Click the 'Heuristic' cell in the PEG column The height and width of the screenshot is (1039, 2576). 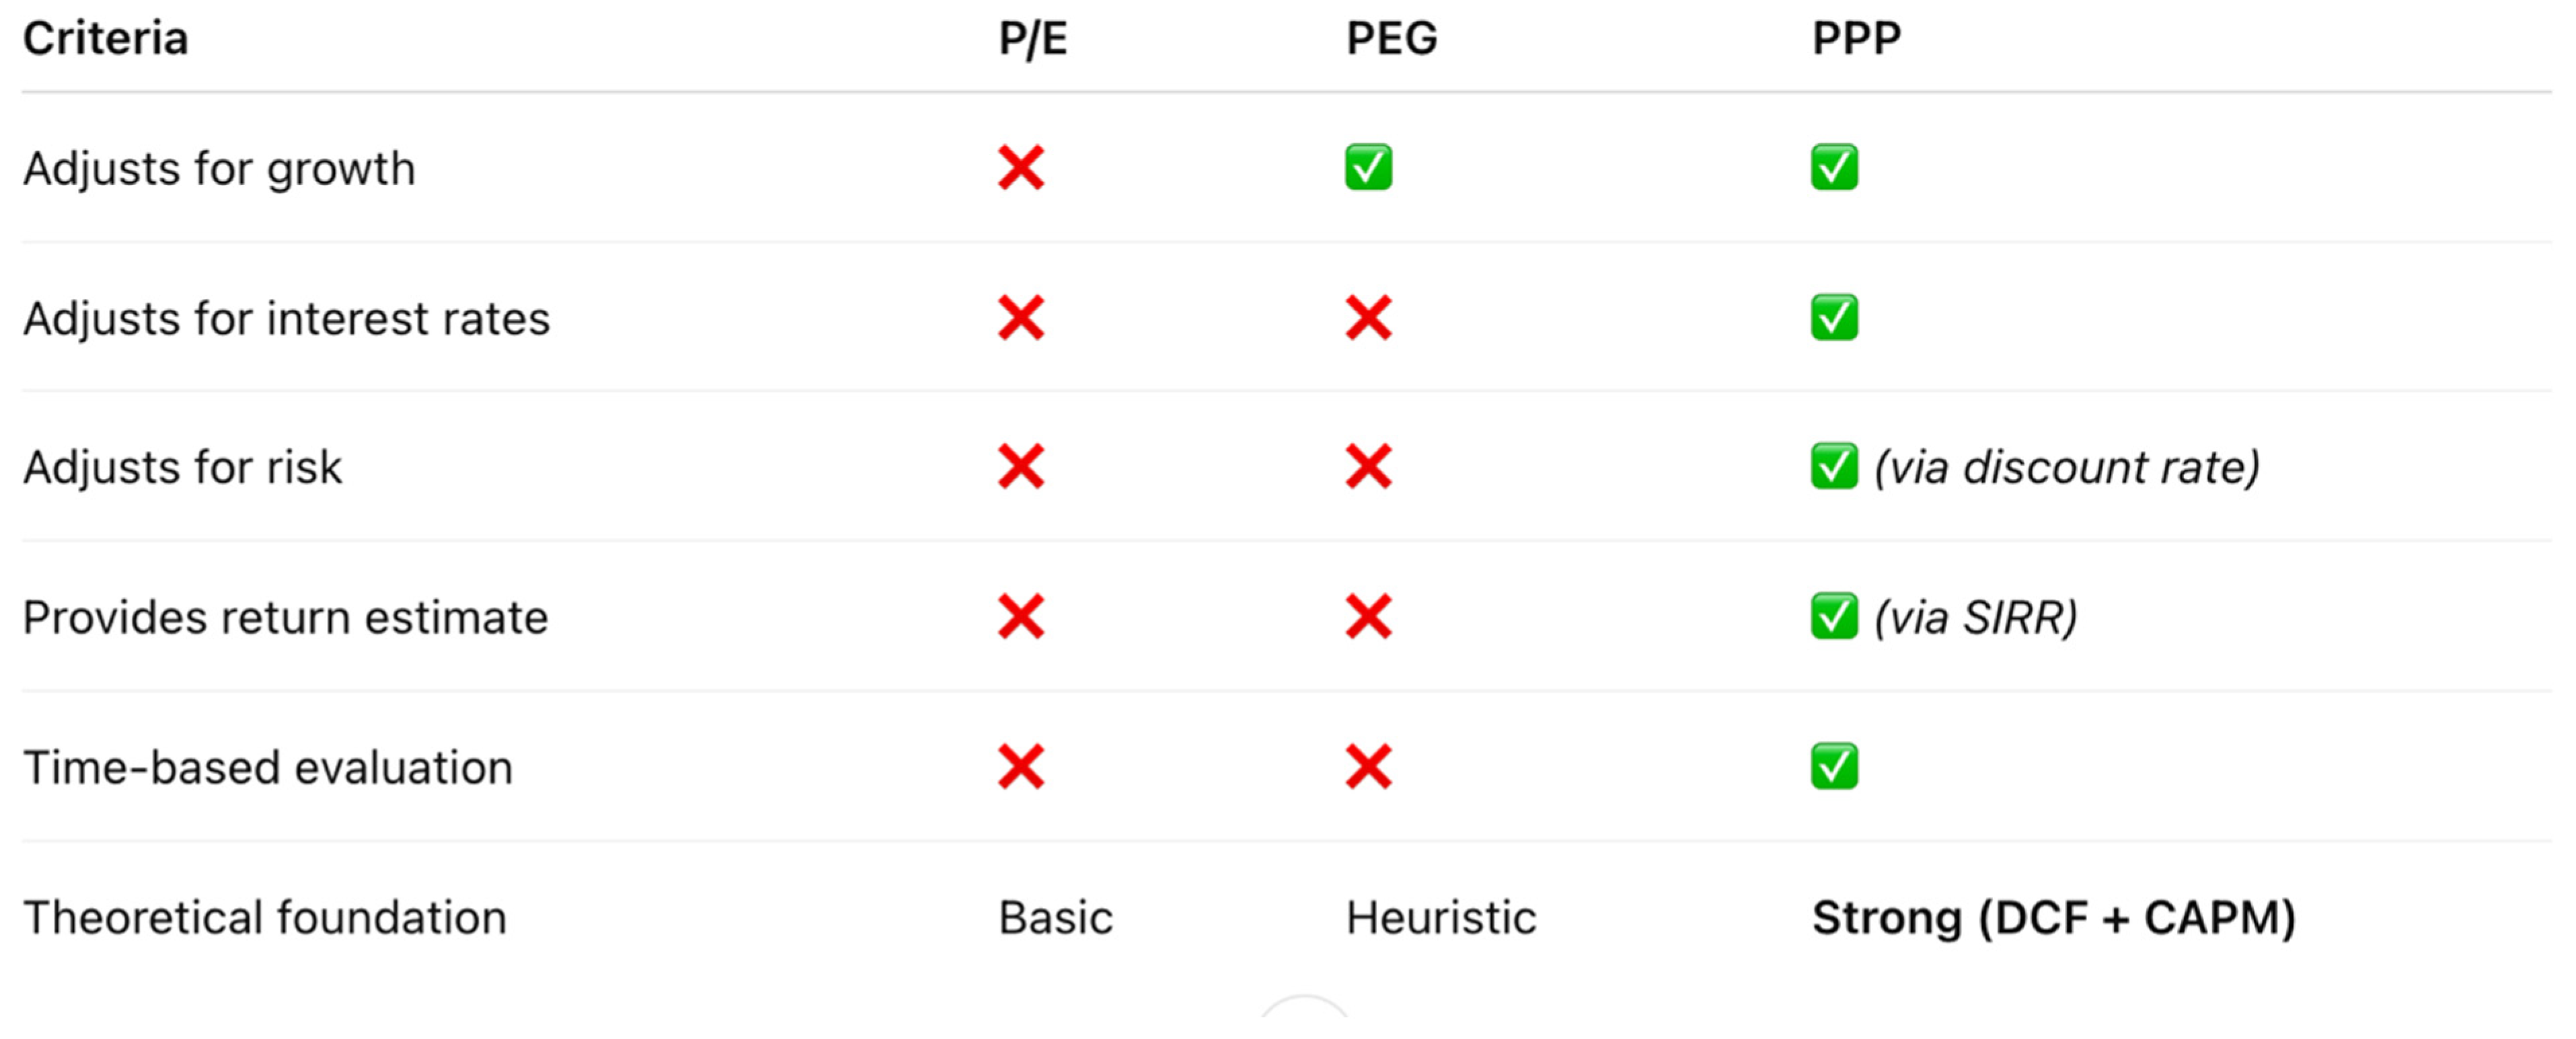point(1440,917)
